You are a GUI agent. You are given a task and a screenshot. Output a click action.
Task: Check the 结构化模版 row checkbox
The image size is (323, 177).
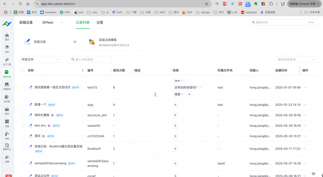(23, 115)
